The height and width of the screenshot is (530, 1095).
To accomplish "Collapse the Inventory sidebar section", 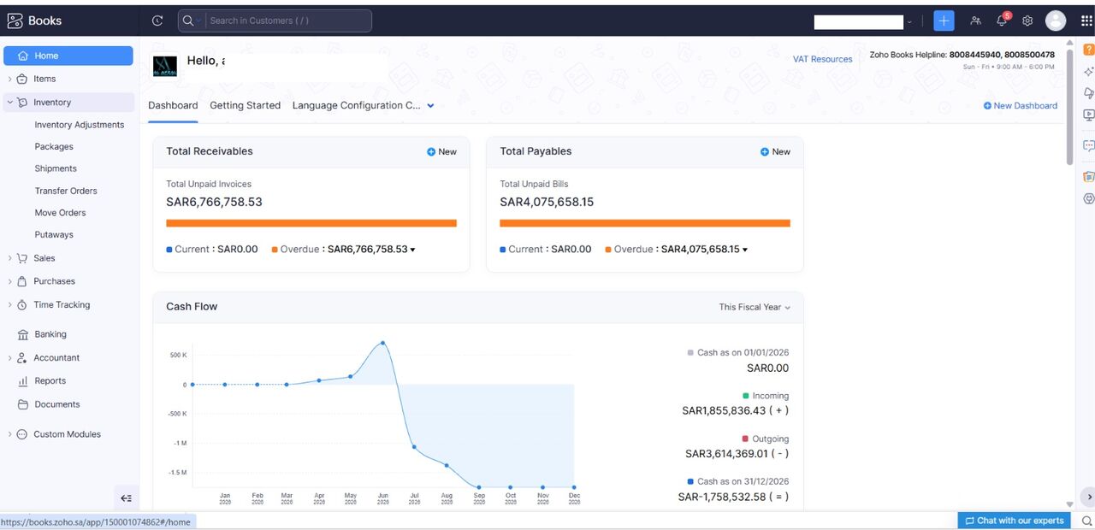I will [10, 103].
